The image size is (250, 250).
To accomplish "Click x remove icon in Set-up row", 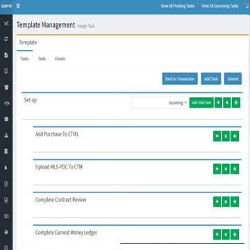I will pos(227,103).
